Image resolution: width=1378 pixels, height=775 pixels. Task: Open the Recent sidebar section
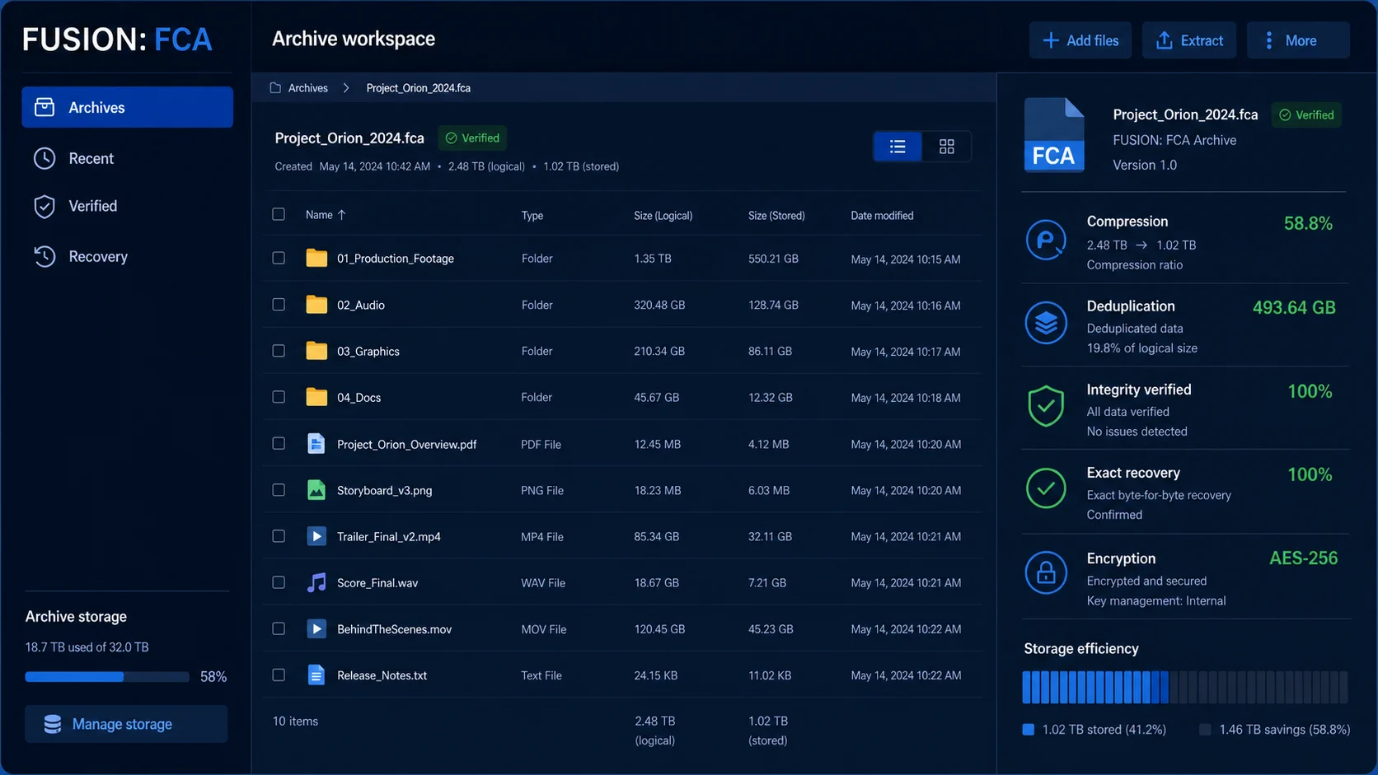(127, 158)
